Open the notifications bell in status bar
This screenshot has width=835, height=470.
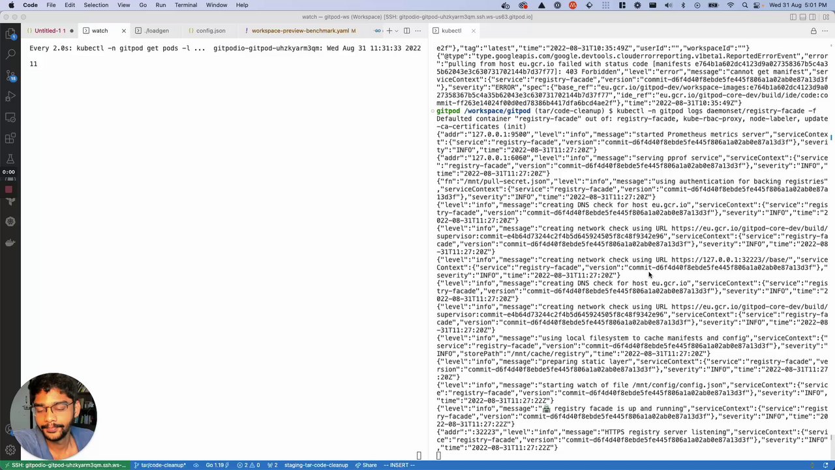pyautogui.click(x=825, y=465)
